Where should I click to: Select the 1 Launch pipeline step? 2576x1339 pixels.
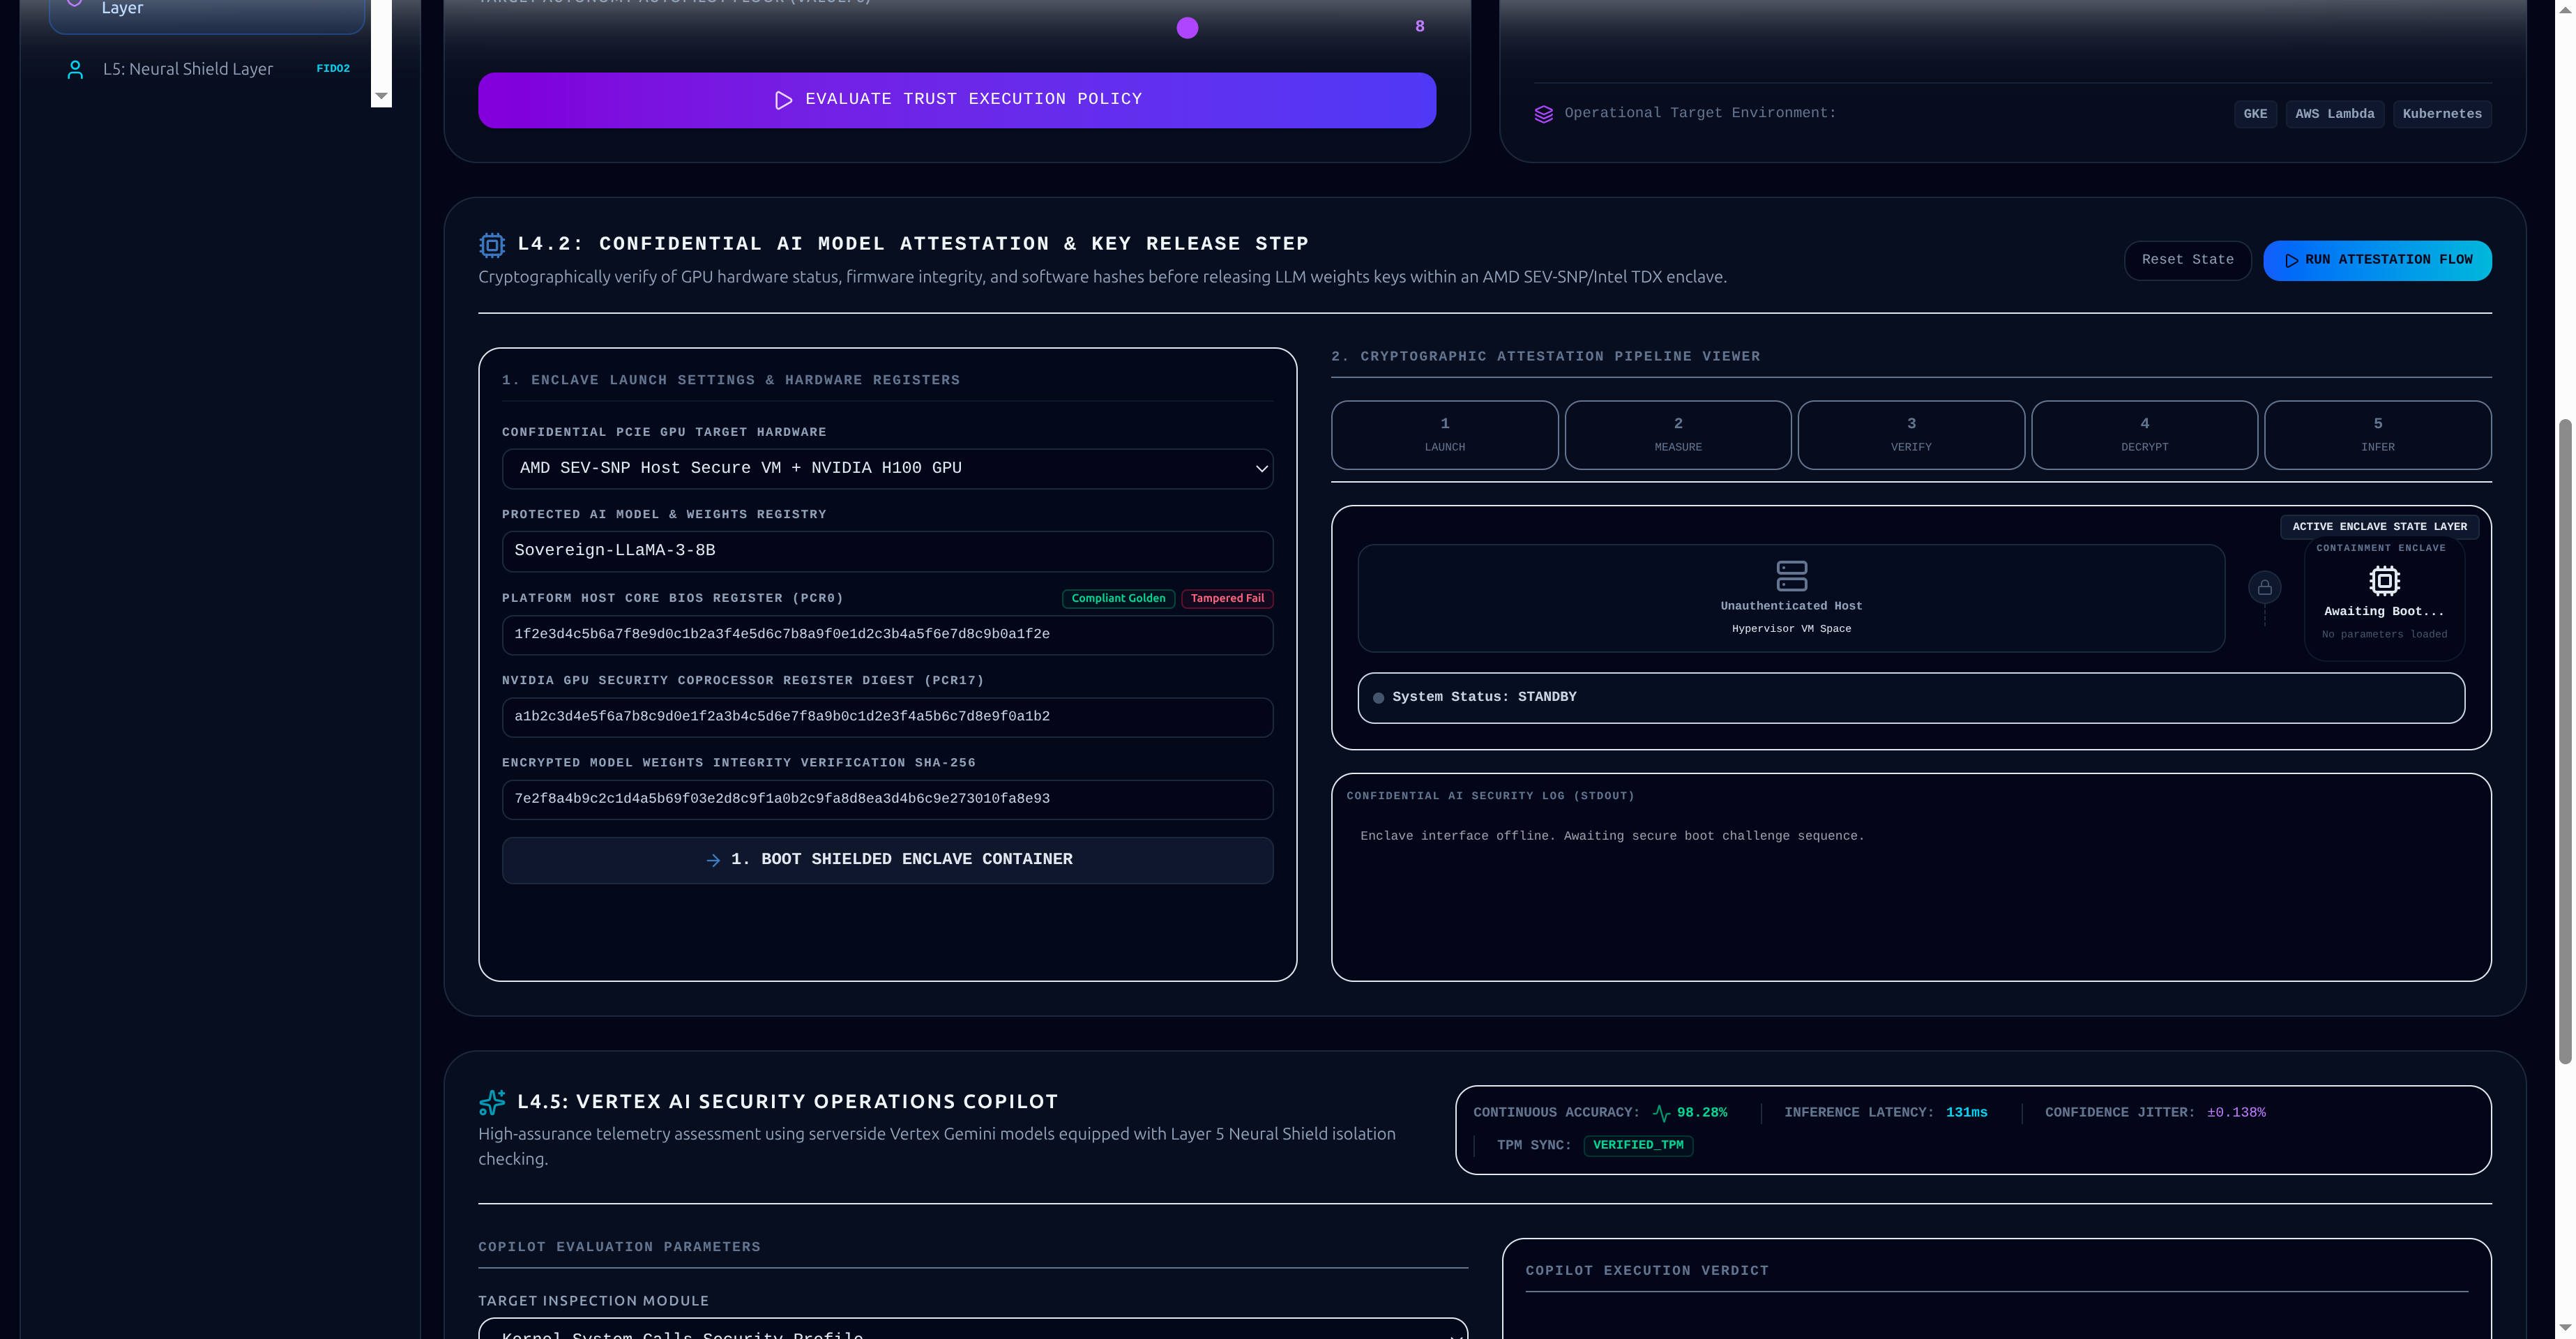tap(1445, 435)
